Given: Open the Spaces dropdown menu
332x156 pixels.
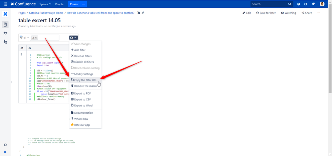Looking at the screenshot, I should [45, 4].
